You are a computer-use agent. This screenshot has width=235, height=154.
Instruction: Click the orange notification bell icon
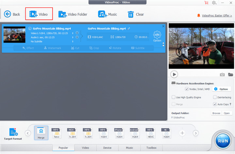point(198,16)
